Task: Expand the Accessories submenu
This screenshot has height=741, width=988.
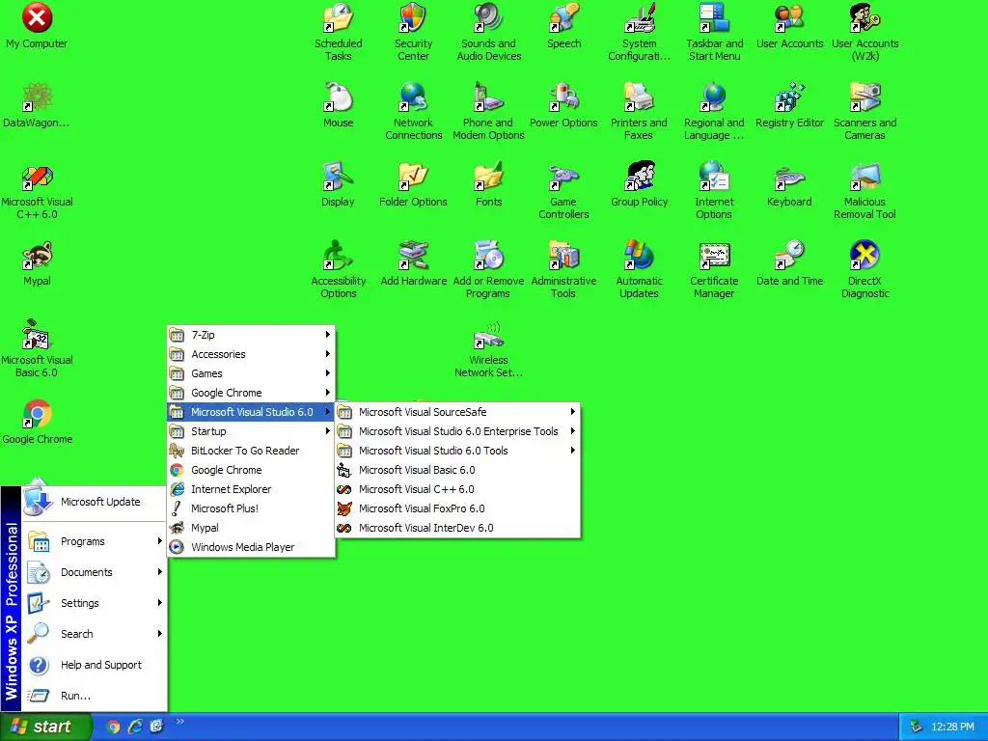Action: (251, 354)
